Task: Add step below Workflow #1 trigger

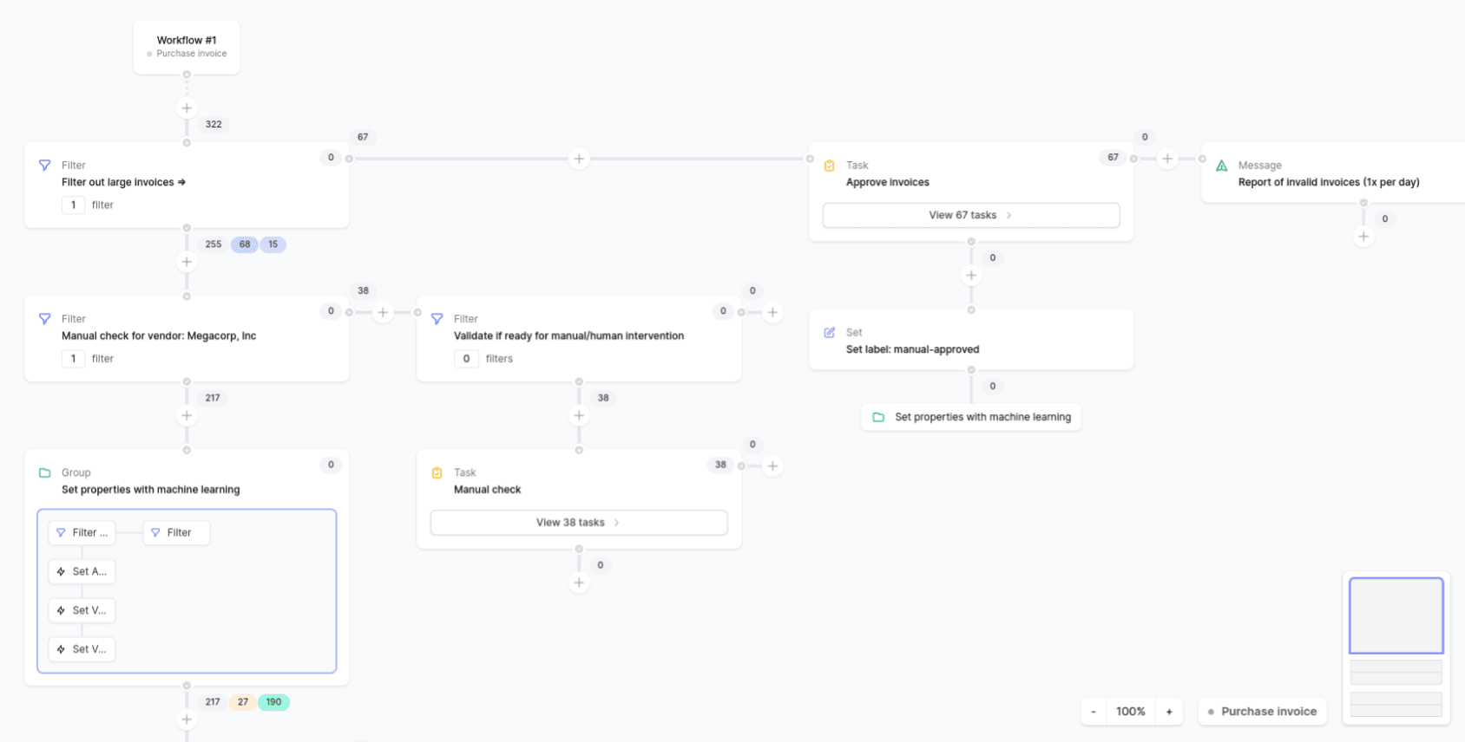Action: [187, 108]
